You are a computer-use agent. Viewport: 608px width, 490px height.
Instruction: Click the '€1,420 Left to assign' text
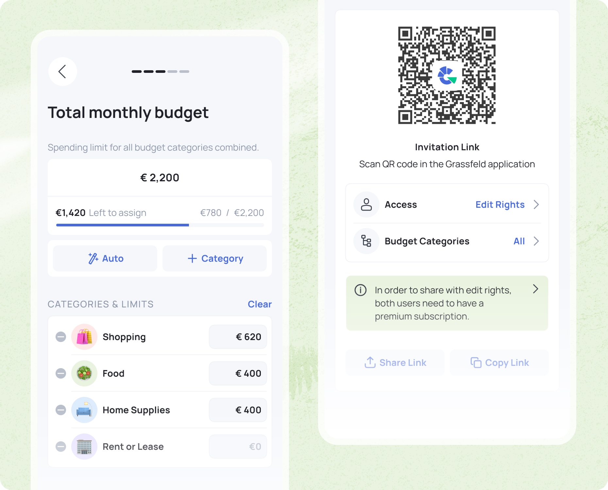tap(101, 213)
